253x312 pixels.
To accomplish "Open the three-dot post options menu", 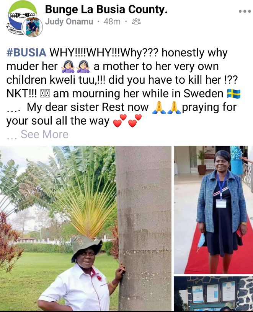I will tap(245, 11).
